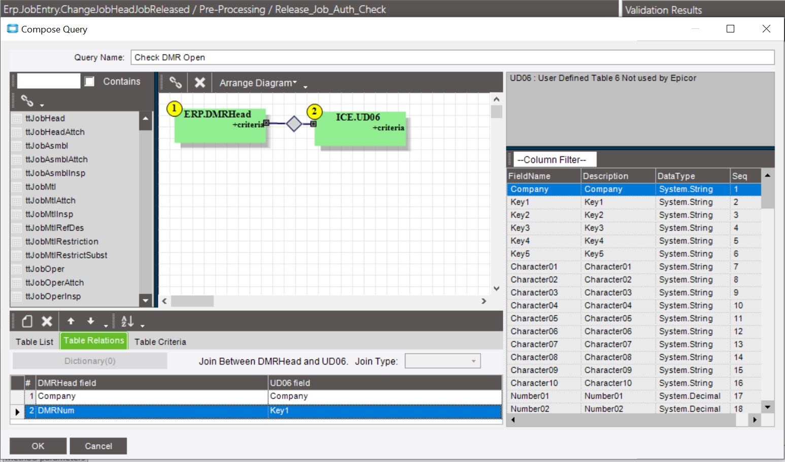The height and width of the screenshot is (462, 785).
Task: Click the Validation Results panel title
Action: coord(663,10)
